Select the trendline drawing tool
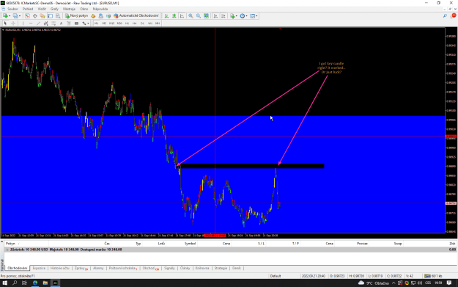This screenshot has width=458, height=287. (38, 23)
